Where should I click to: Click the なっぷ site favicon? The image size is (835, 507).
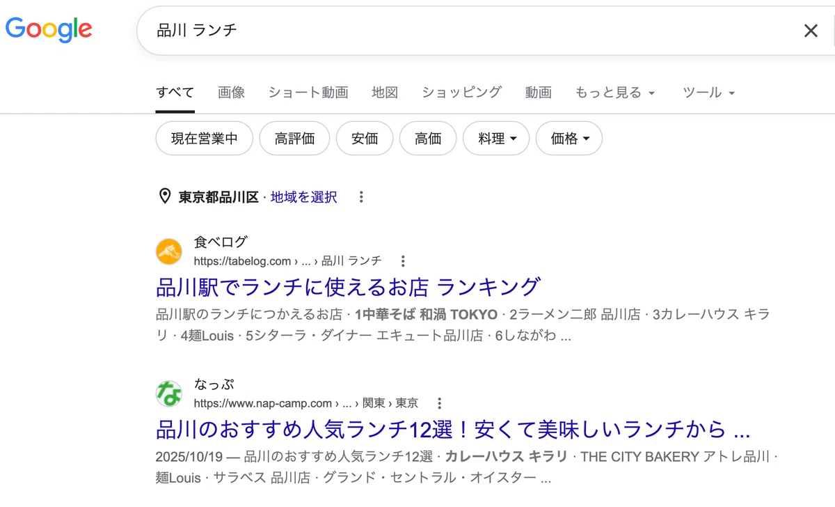click(169, 393)
